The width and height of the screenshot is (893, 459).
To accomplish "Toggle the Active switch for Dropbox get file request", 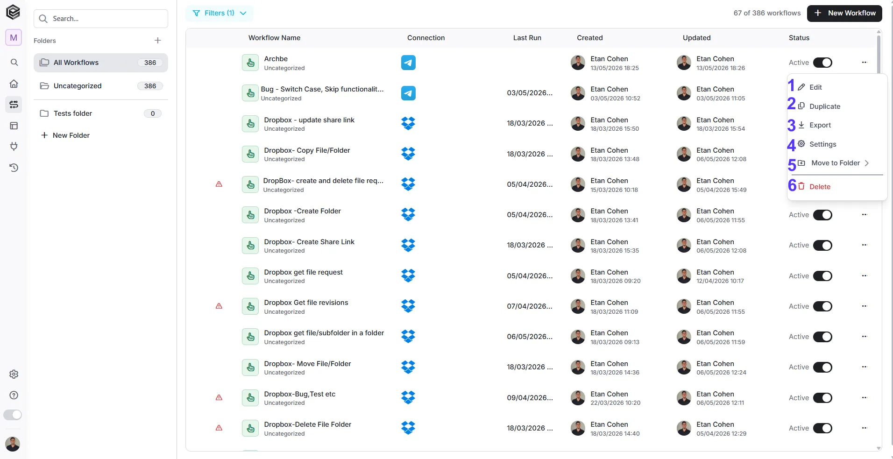I will [822, 276].
